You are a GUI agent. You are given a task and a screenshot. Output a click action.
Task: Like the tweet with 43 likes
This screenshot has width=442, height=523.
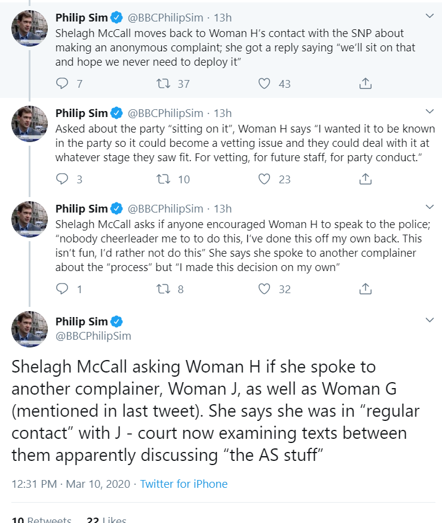click(264, 84)
